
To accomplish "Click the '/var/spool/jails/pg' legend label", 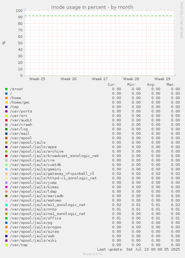I will [31, 222].
